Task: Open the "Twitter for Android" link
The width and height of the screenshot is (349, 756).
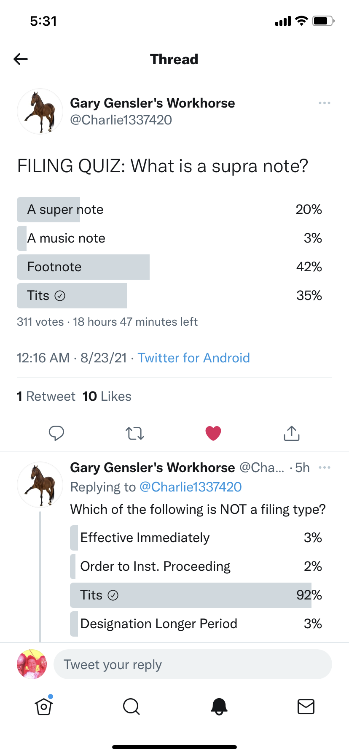Action: tap(194, 358)
